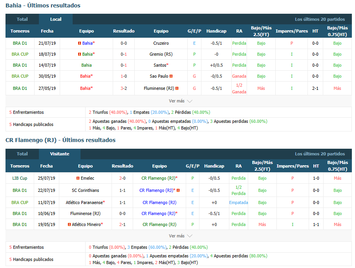Open SC Corinthians team link
Screen dimensions: 355x268
(85, 190)
